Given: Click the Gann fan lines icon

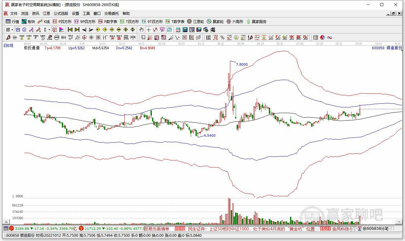Looking at the screenshot, I should 150,37.
